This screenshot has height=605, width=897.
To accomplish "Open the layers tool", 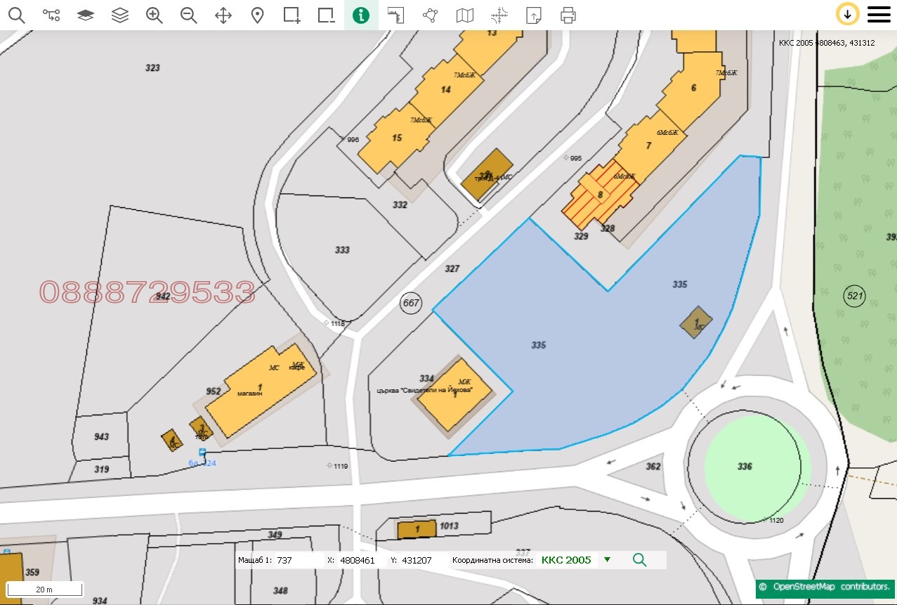I will coord(86,14).
